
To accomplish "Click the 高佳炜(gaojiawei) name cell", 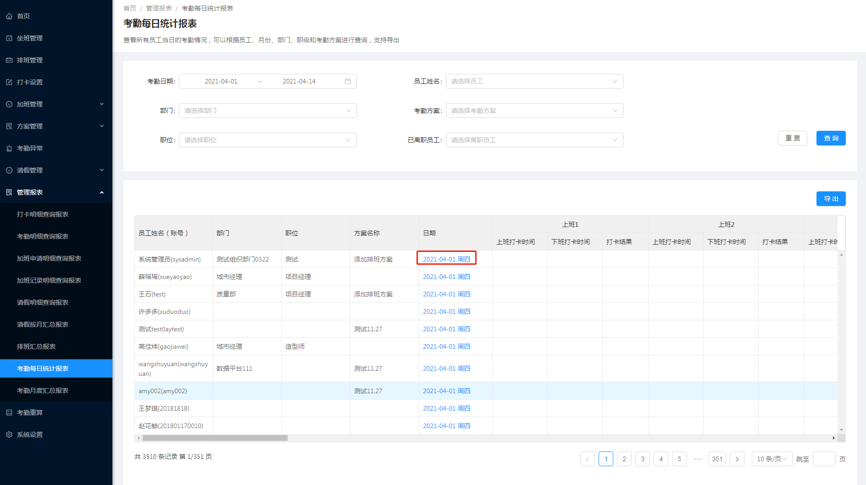I will (x=173, y=346).
